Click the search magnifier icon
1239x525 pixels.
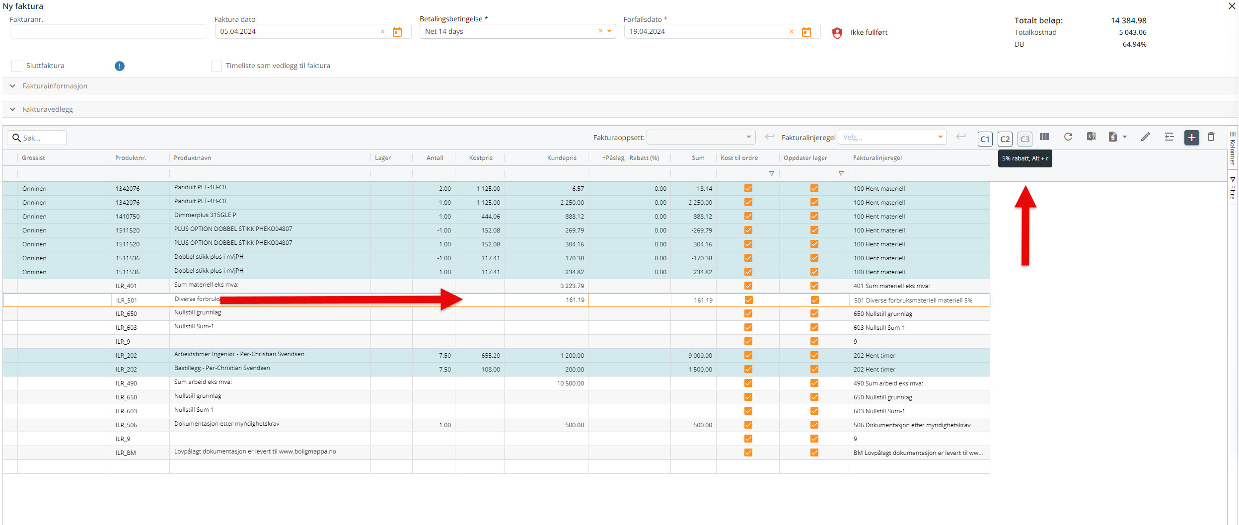pyautogui.click(x=16, y=138)
